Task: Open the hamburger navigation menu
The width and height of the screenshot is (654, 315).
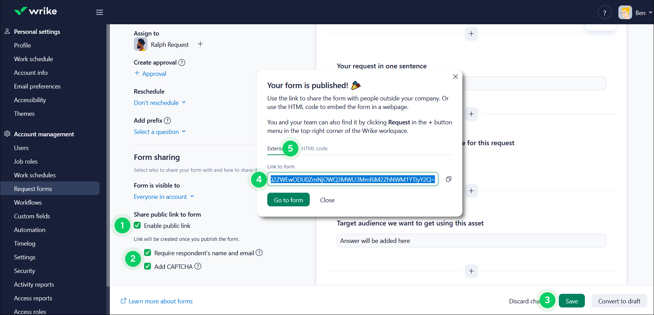Action: [99, 12]
